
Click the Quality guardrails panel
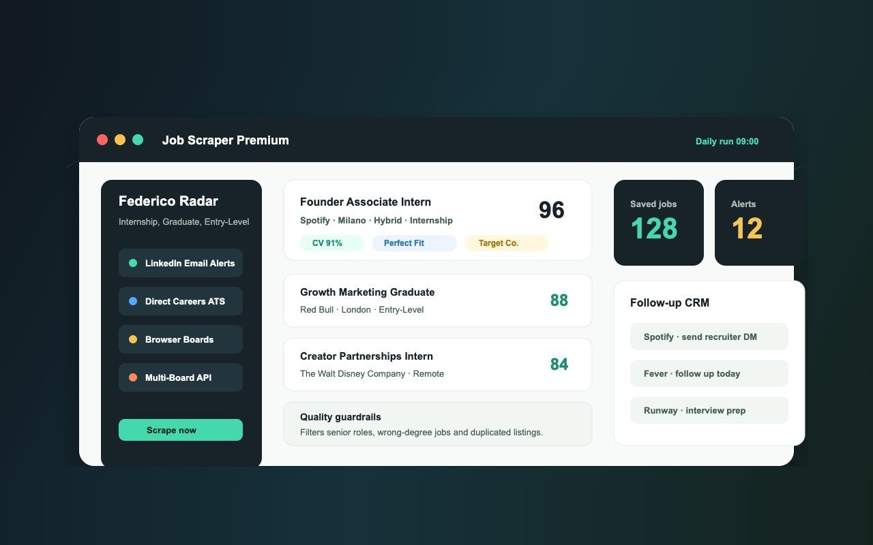[438, 424]
